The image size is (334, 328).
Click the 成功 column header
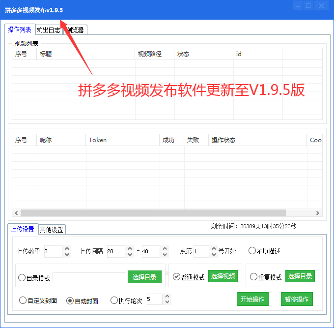[x=172, y=140]
